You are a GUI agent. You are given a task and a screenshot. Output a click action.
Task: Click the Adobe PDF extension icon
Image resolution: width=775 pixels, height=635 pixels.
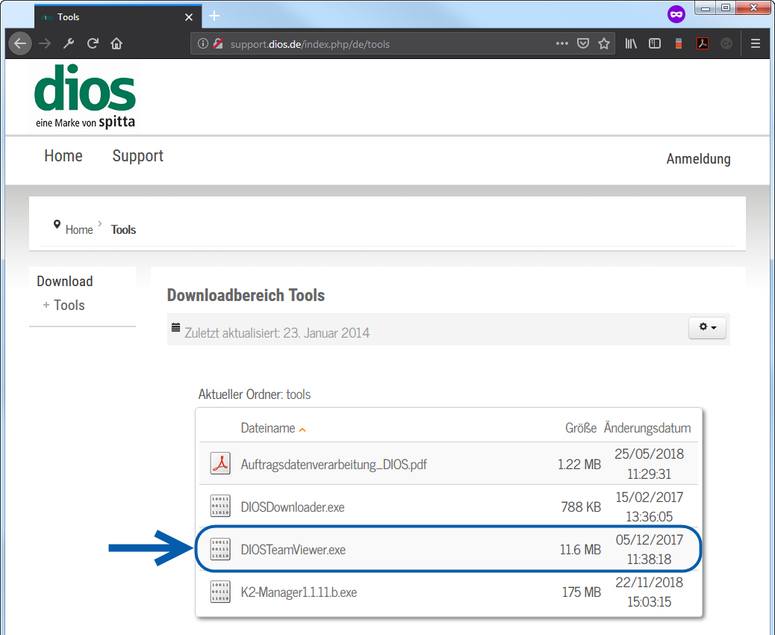click(x=703, y=44)
